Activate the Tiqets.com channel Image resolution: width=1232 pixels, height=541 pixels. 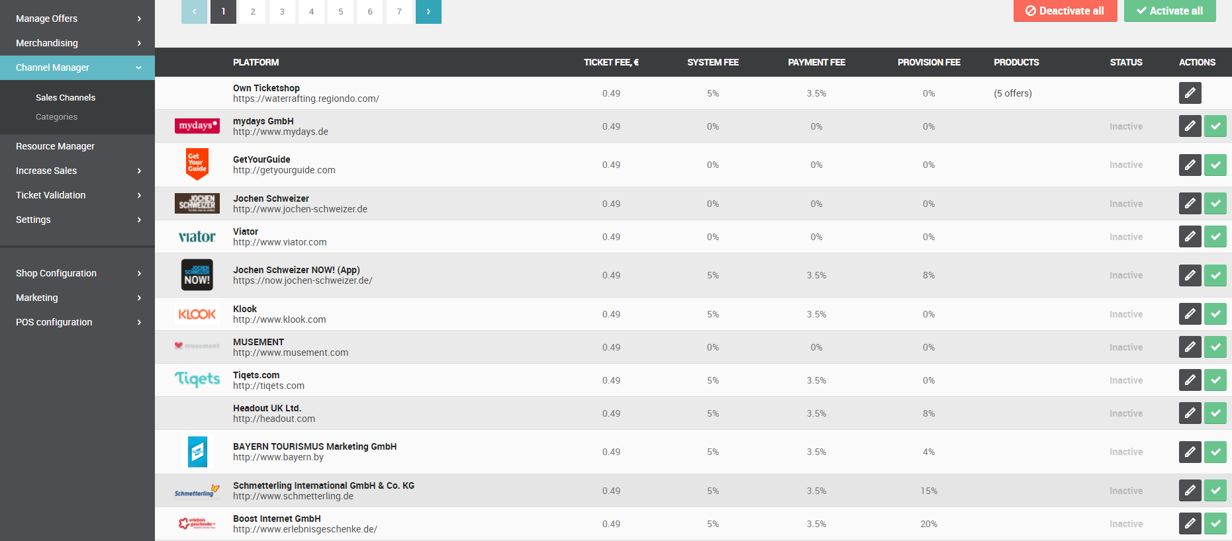point(1215,380)
